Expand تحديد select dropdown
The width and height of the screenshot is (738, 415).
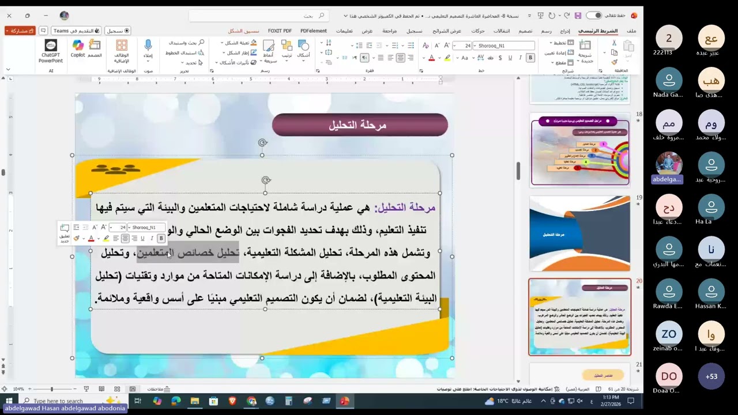pyautogui.click(x=182, y=63)
